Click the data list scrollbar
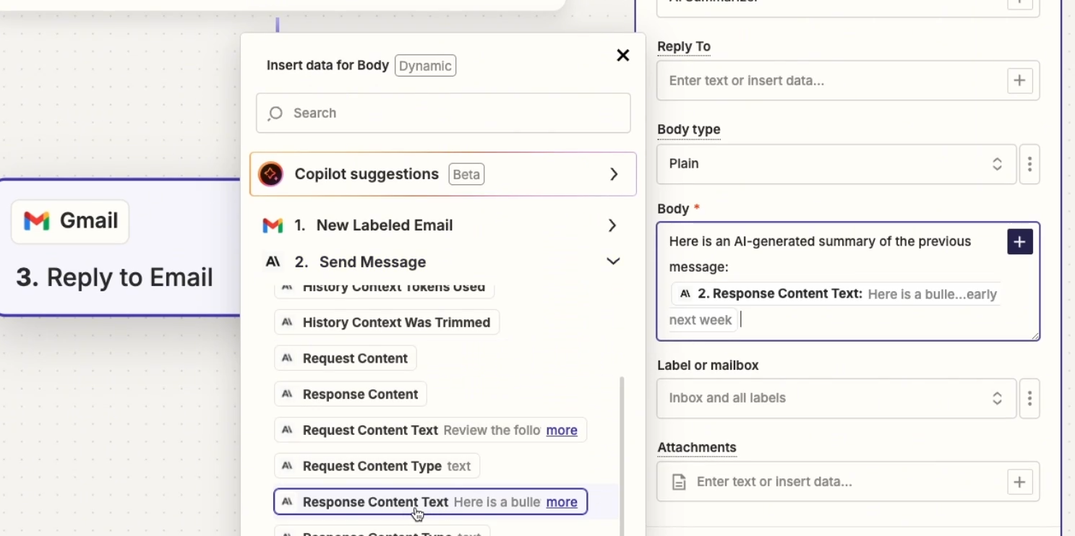 point(622,455)
